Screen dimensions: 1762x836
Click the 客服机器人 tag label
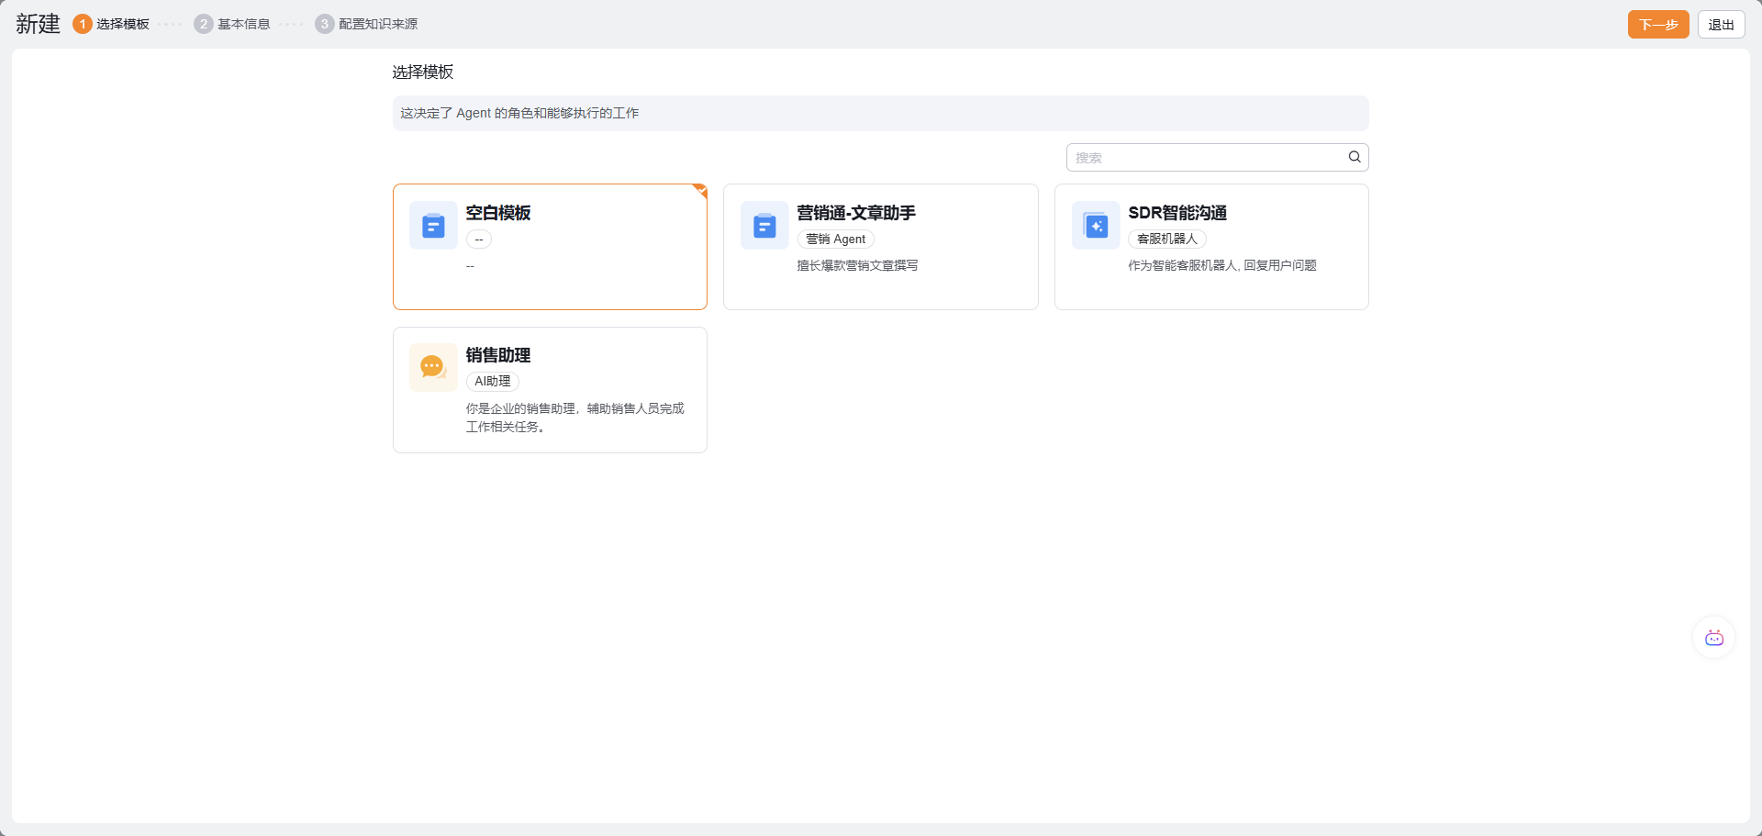(1166, 239)
